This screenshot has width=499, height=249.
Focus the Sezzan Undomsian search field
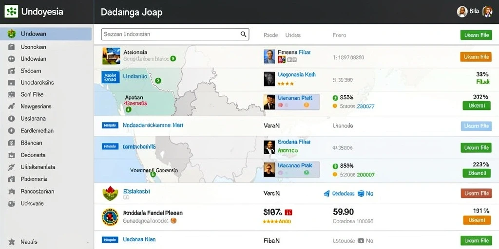pyautogui.click(x=175, y=35)
